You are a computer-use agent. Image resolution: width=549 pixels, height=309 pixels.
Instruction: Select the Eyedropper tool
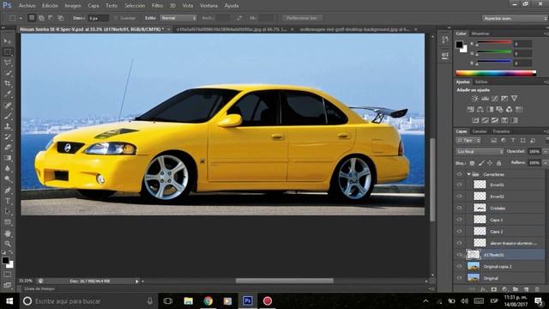8,94
